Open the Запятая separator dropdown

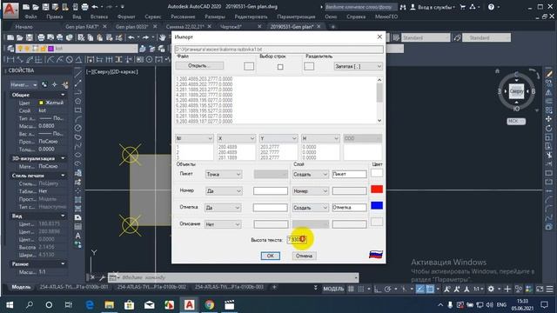pyautogui.click(x=358, y=66)
